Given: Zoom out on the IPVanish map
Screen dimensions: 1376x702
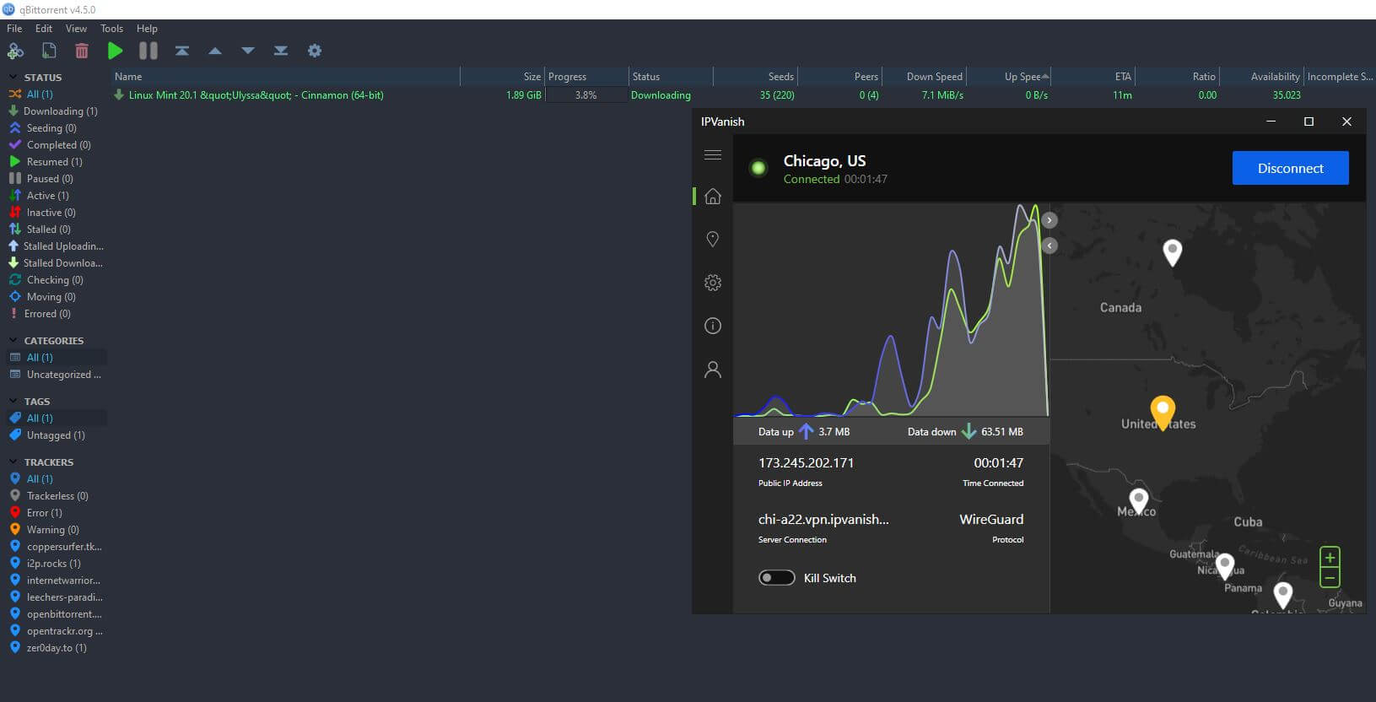Looking at the screenshot, I should [1330, 578].
